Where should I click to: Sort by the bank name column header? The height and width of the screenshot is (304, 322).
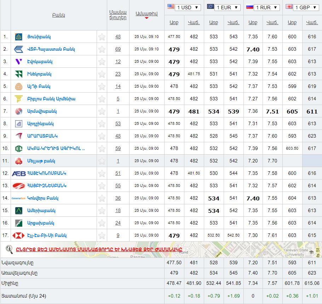58,15
